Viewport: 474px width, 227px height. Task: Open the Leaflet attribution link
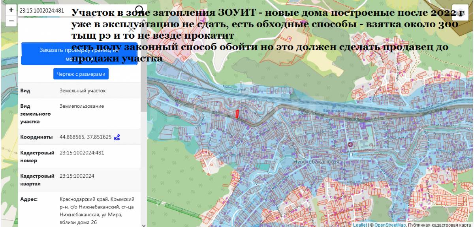click(359, 225)
